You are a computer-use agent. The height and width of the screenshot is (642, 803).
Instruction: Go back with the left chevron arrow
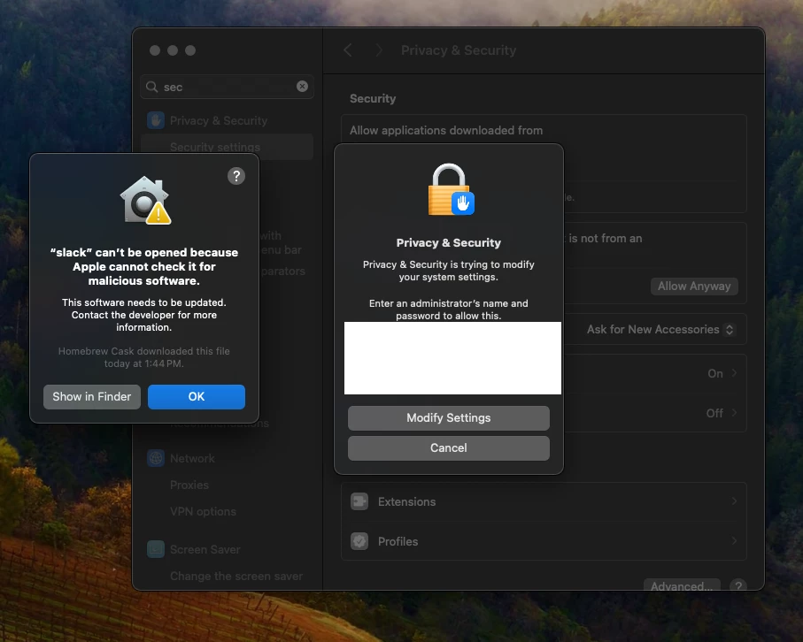[x=348, y=50]
